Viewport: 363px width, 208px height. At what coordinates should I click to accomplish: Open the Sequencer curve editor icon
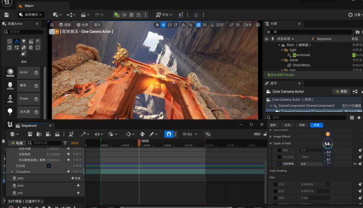pyautogui.click(x=208, y=134)
